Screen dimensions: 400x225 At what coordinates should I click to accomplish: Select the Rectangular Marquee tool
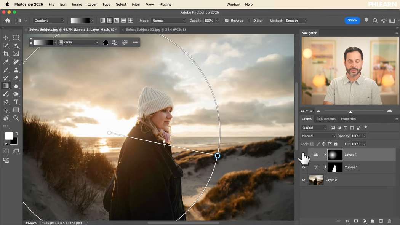point(16,38)
